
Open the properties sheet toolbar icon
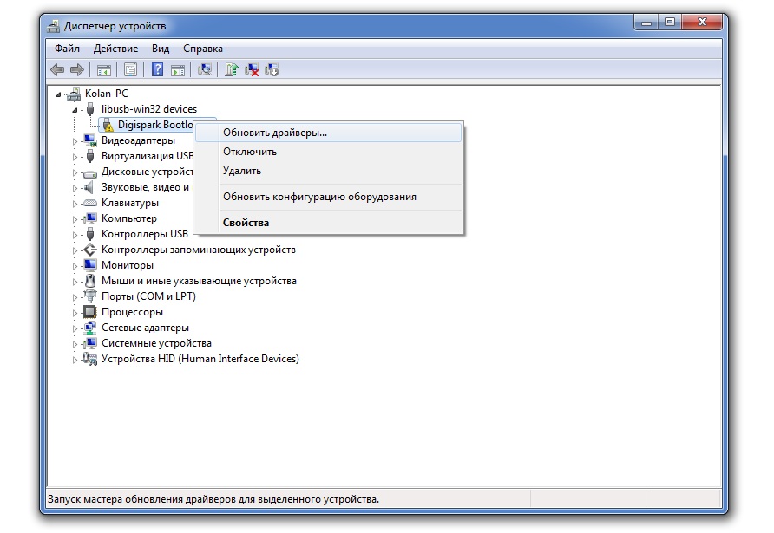point(130,69)
